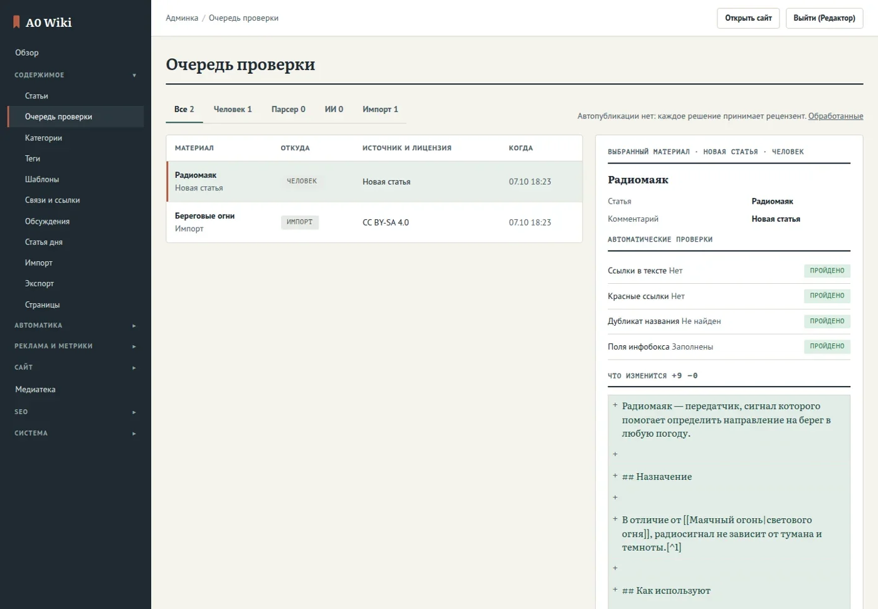Open Импорт in the sidebar
This screenshot has width=878, height=609.
pos(75,263)
